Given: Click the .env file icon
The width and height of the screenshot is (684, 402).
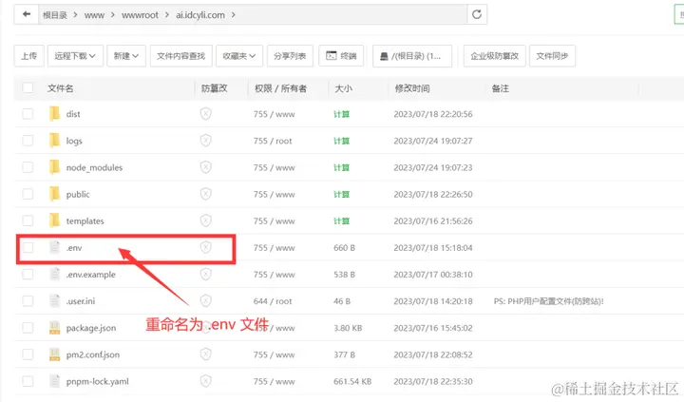Looking at the screenshot, I should tap(54, 247).
